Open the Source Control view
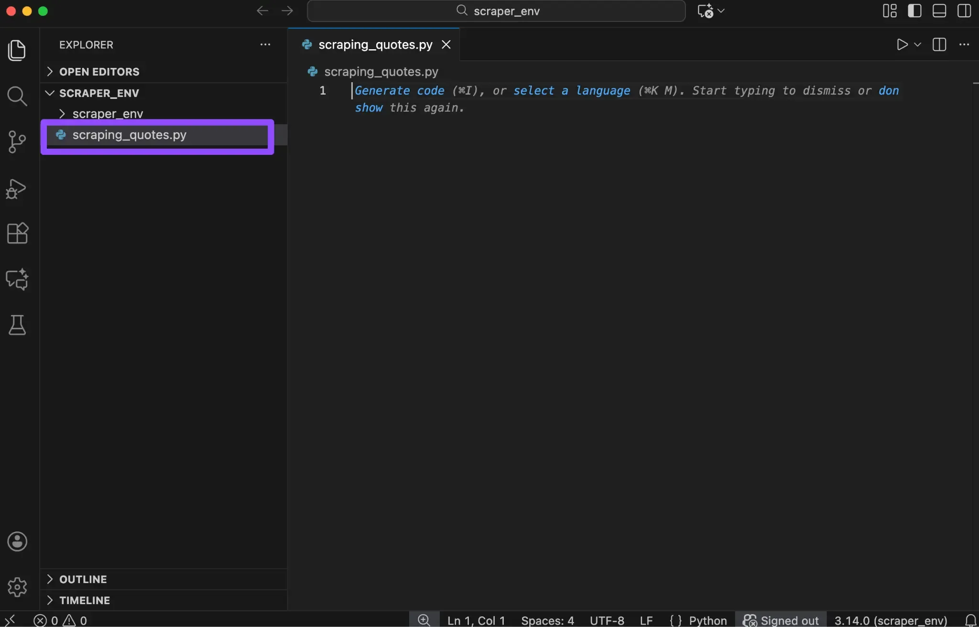This screenshot has height=627, width=979. [x=18, y=141]
